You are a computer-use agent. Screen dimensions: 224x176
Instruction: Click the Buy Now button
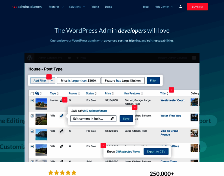point(197,7)
